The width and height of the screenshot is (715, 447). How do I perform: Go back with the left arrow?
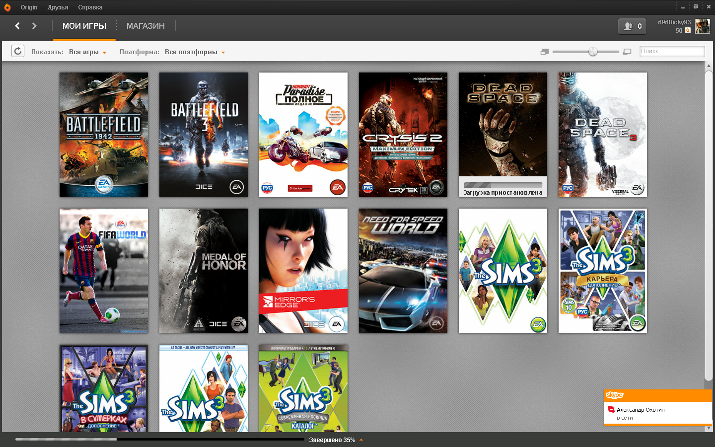coord(17,26)
